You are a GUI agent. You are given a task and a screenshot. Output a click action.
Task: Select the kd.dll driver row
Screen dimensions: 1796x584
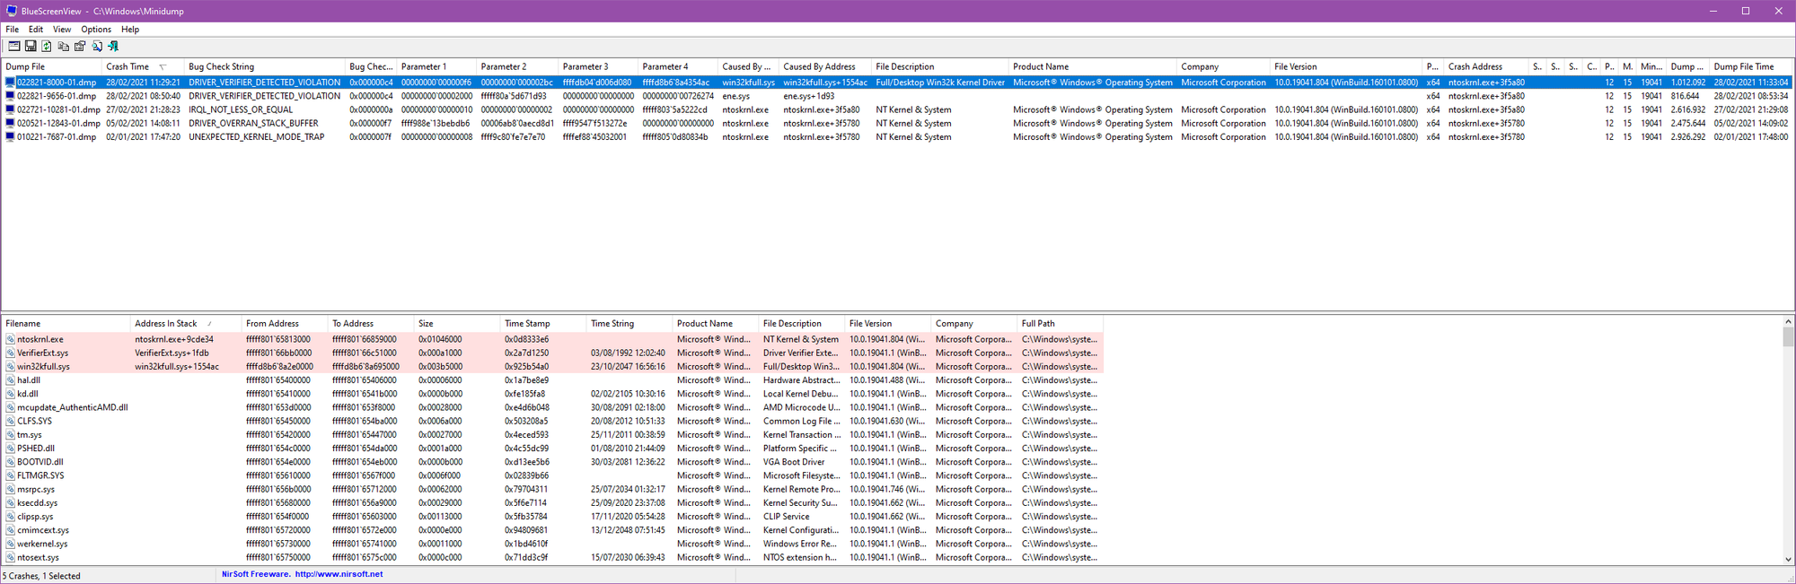[552, 394]
